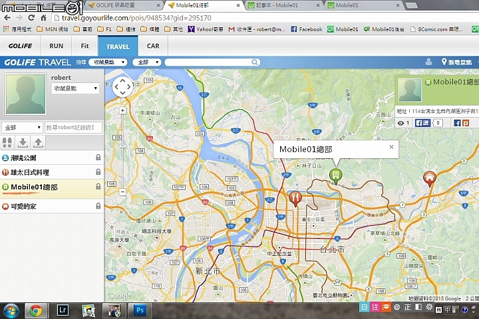Click the Facebook share icon in info panel
The height and width of the screenshot is (319, 479).
(x=457, y=123)
